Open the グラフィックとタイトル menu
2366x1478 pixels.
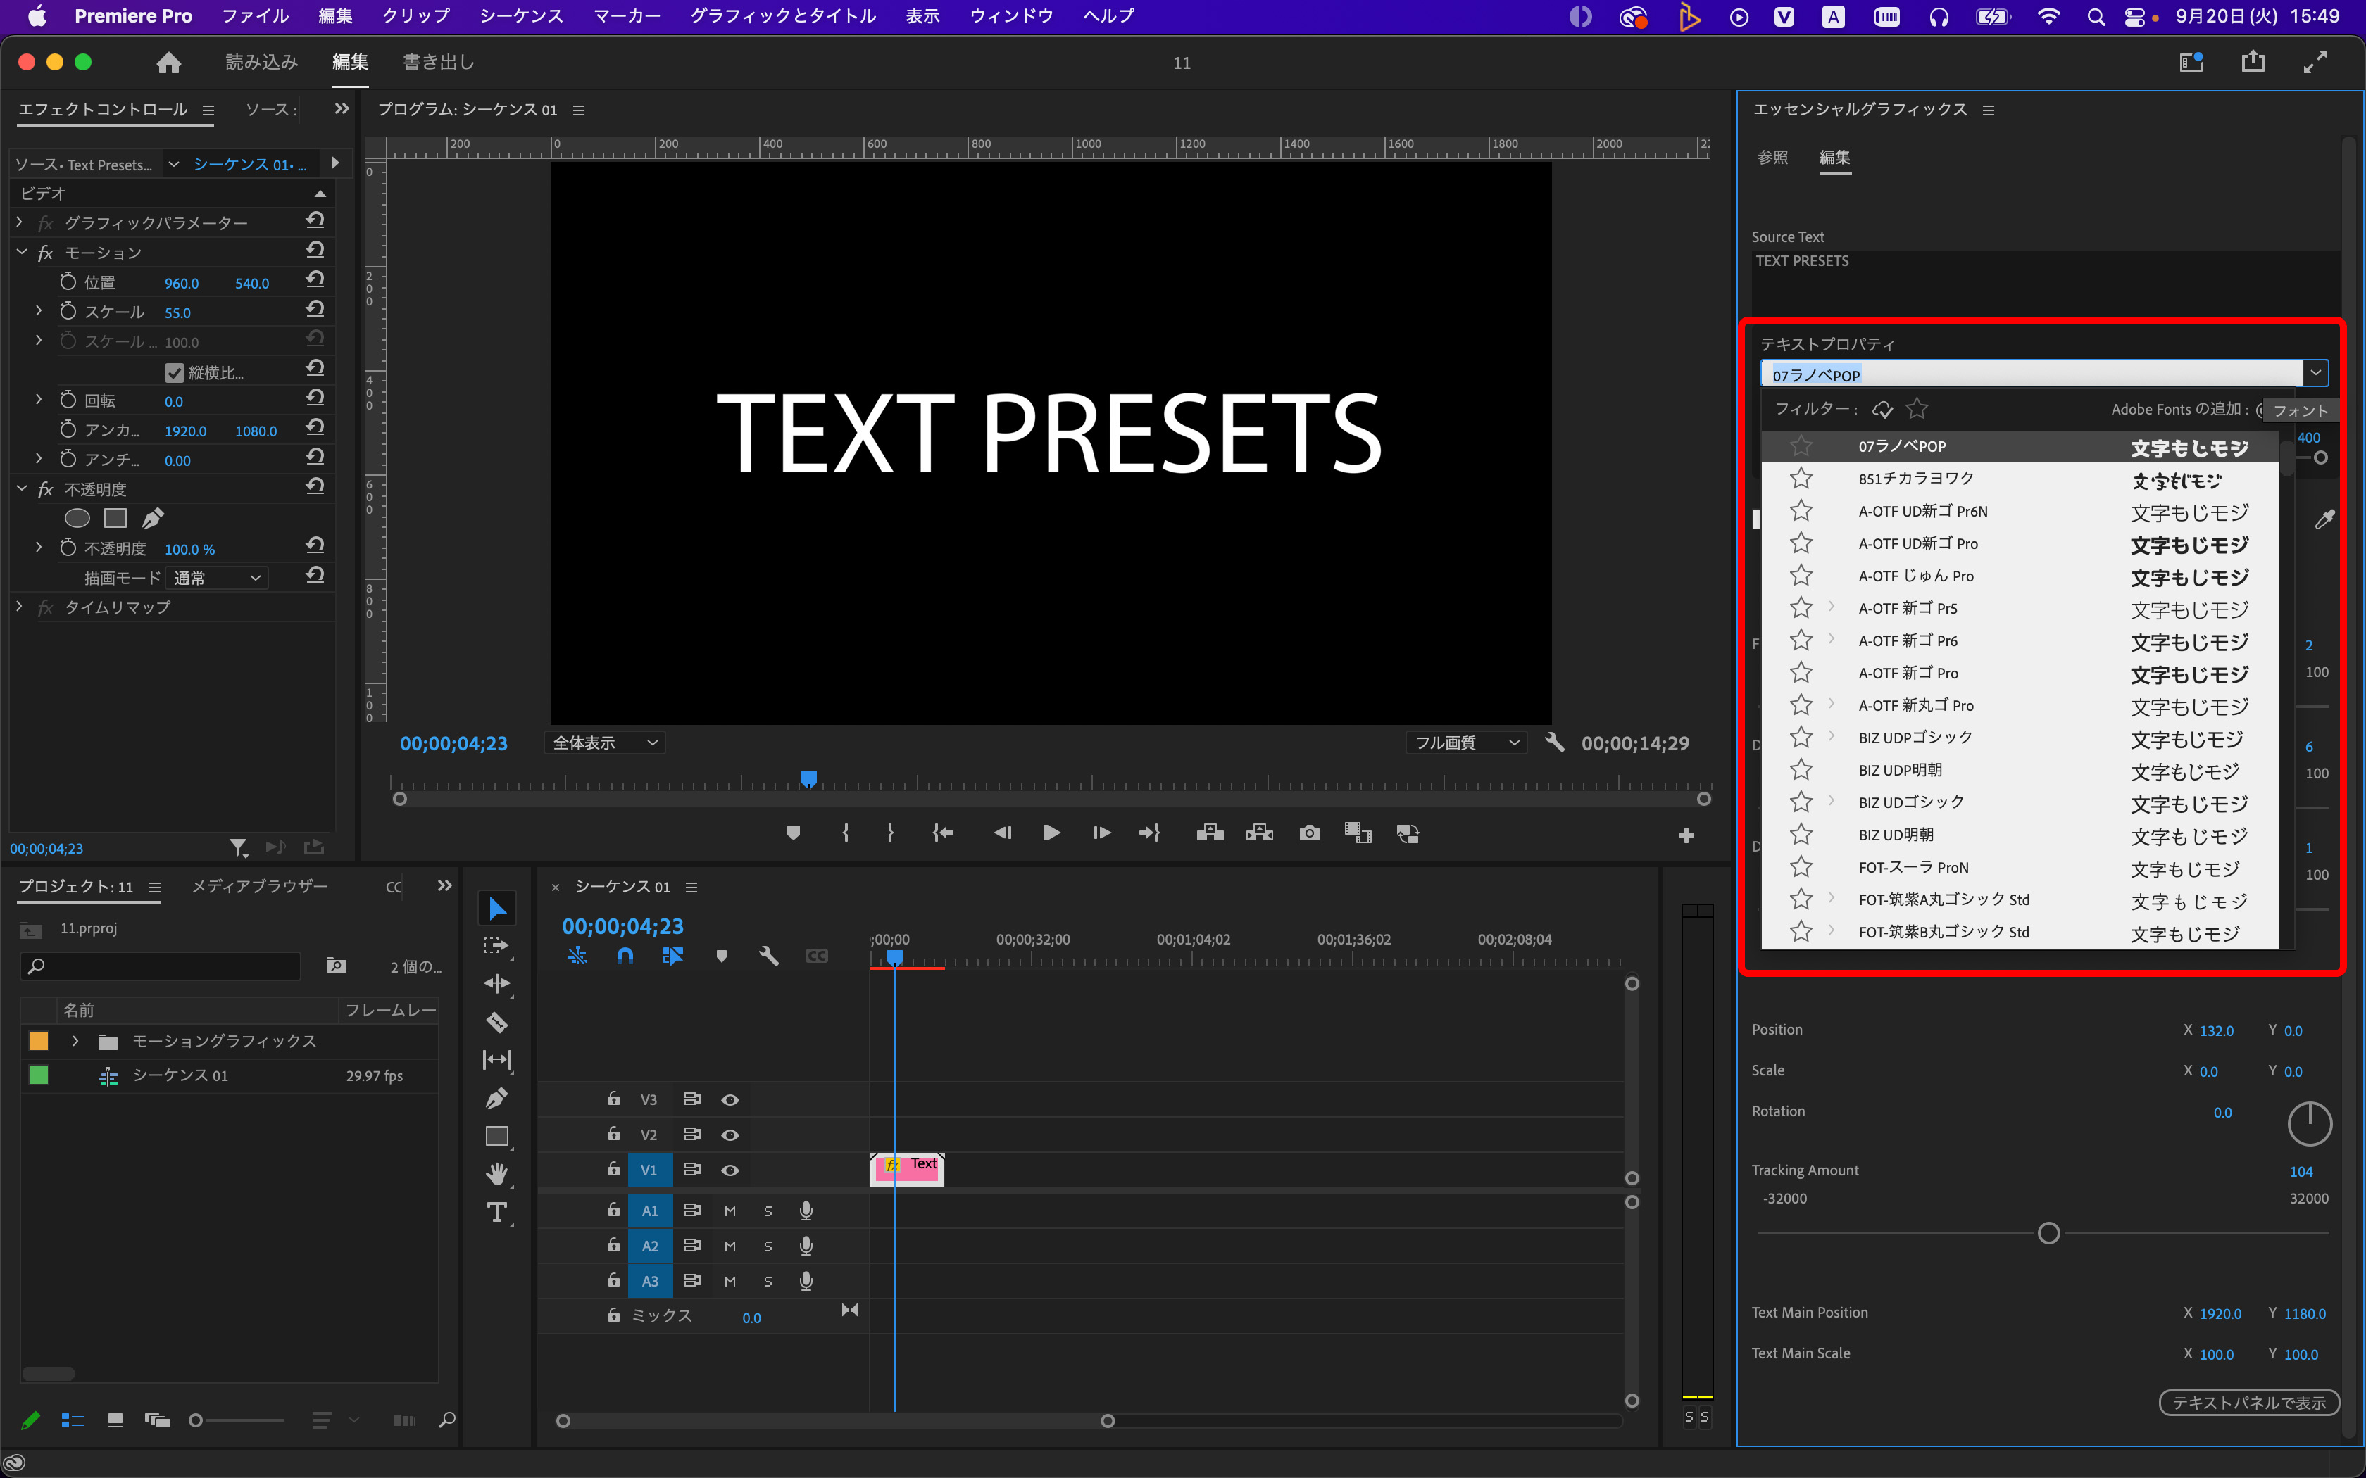pos(783,15)
